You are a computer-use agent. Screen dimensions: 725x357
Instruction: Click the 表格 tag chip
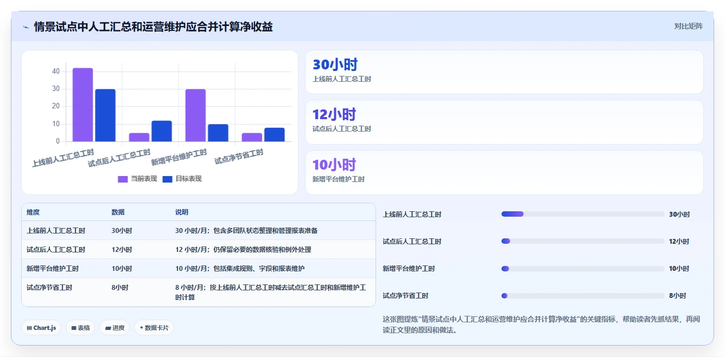80,328
